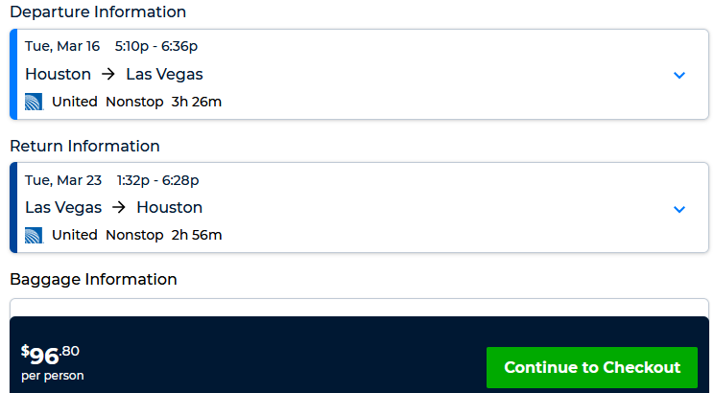This screenshot has width=714, height=393.
Task: Expand the return flight details chevron
Action: pos(679,209)
